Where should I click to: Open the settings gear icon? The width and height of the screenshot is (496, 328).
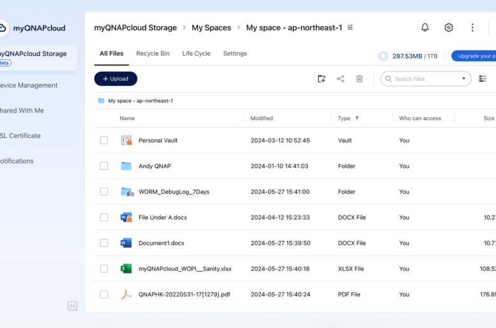tap(448, 27)
